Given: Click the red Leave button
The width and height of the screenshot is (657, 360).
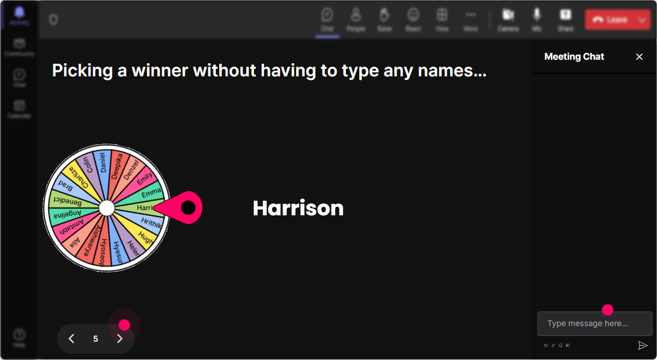Looking at the screenshot, I should pyautogui.click(x=610, y=20).
